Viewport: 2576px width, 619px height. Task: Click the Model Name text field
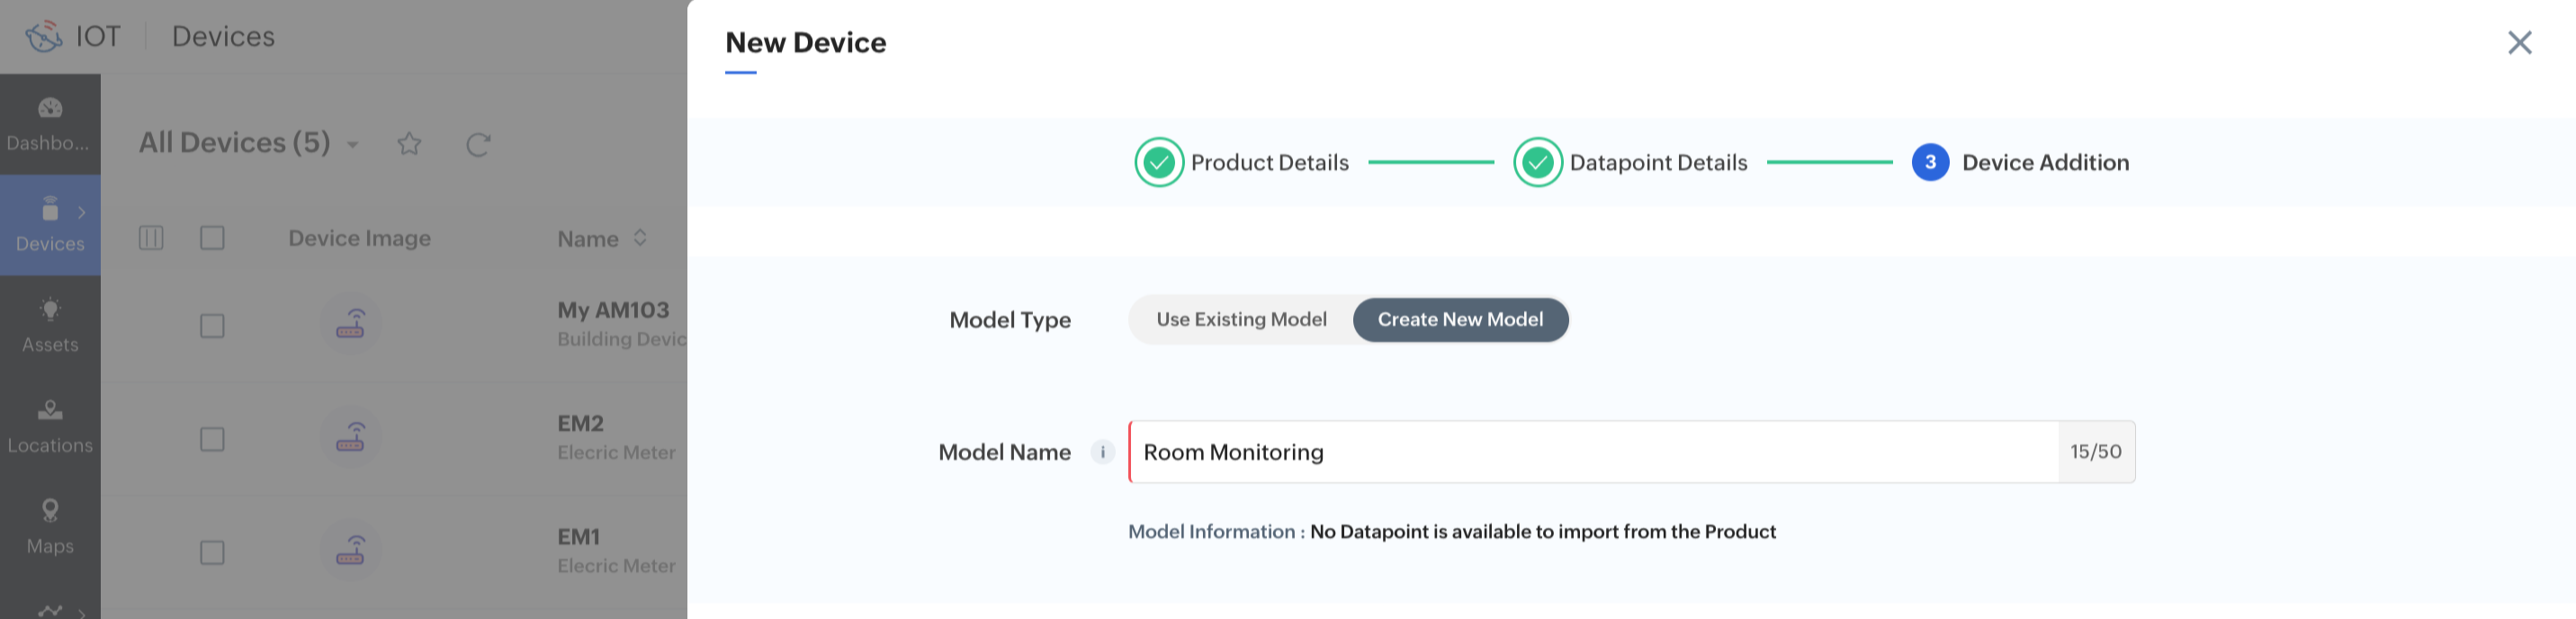[x=1592, y=452]
